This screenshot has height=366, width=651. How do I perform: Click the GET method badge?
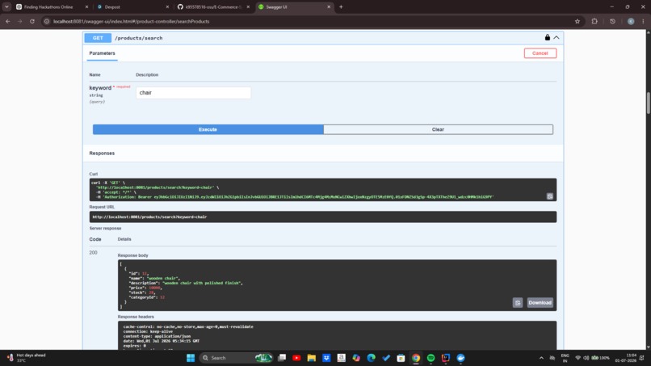(98, 38)
